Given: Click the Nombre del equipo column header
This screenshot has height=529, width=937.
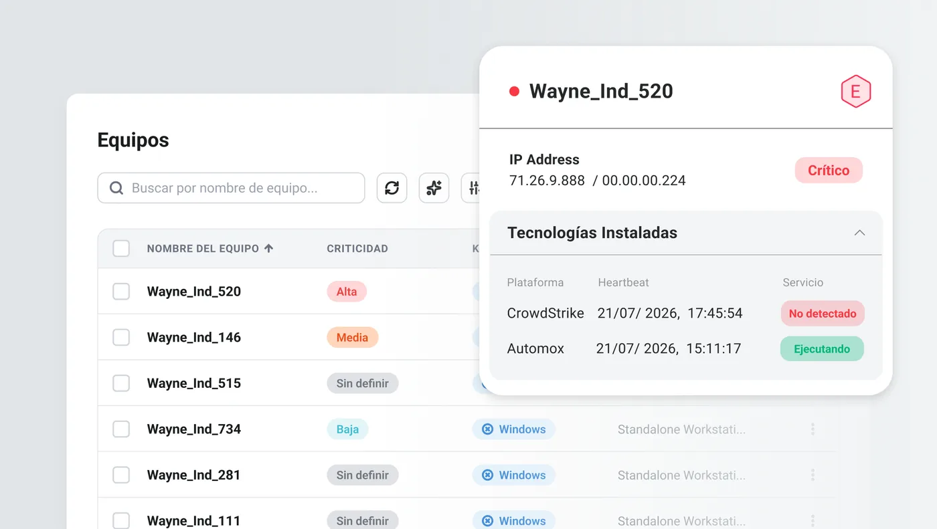Looking at the screenshot, I should (203, 248).
